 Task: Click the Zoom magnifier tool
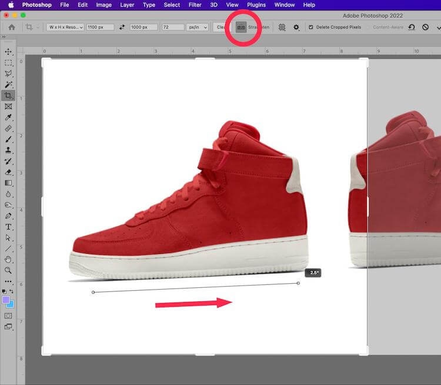click(x=8, y=270)
